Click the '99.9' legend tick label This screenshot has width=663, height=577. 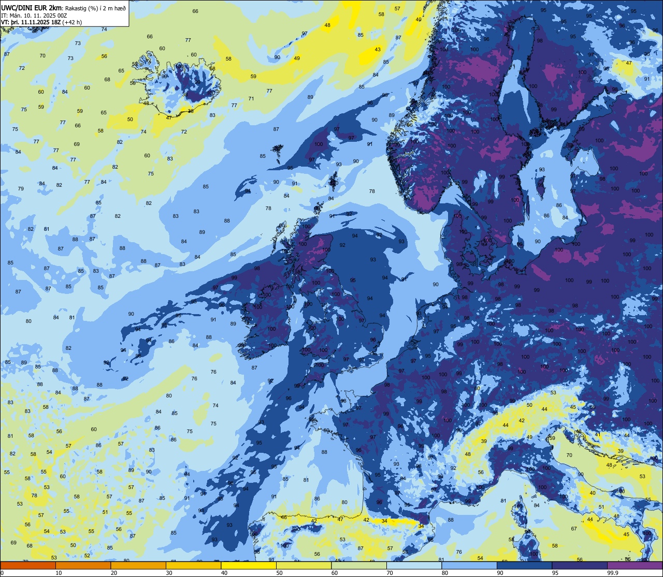click(x=613, y=573)
